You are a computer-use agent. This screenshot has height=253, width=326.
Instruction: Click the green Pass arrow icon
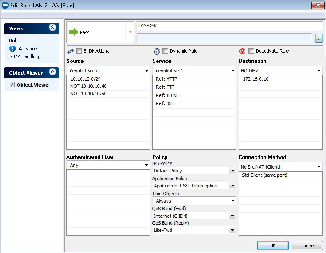(x=73, y=32)
